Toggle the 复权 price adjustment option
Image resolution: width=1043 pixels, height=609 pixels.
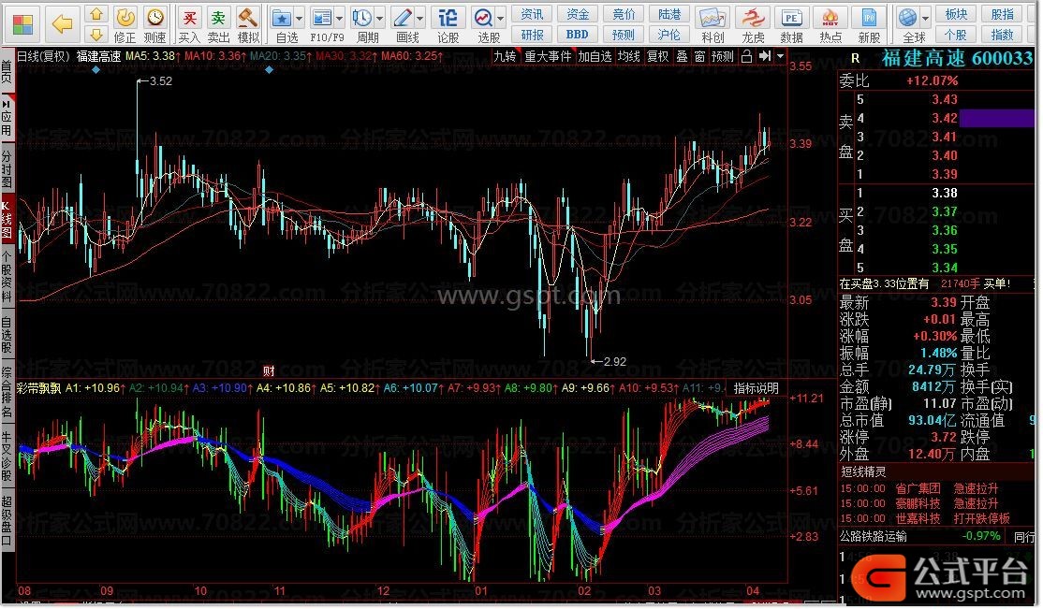coord(658,56)
